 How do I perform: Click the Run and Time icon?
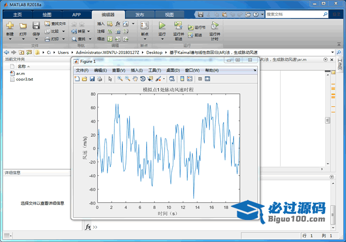[x=214, y=26]
